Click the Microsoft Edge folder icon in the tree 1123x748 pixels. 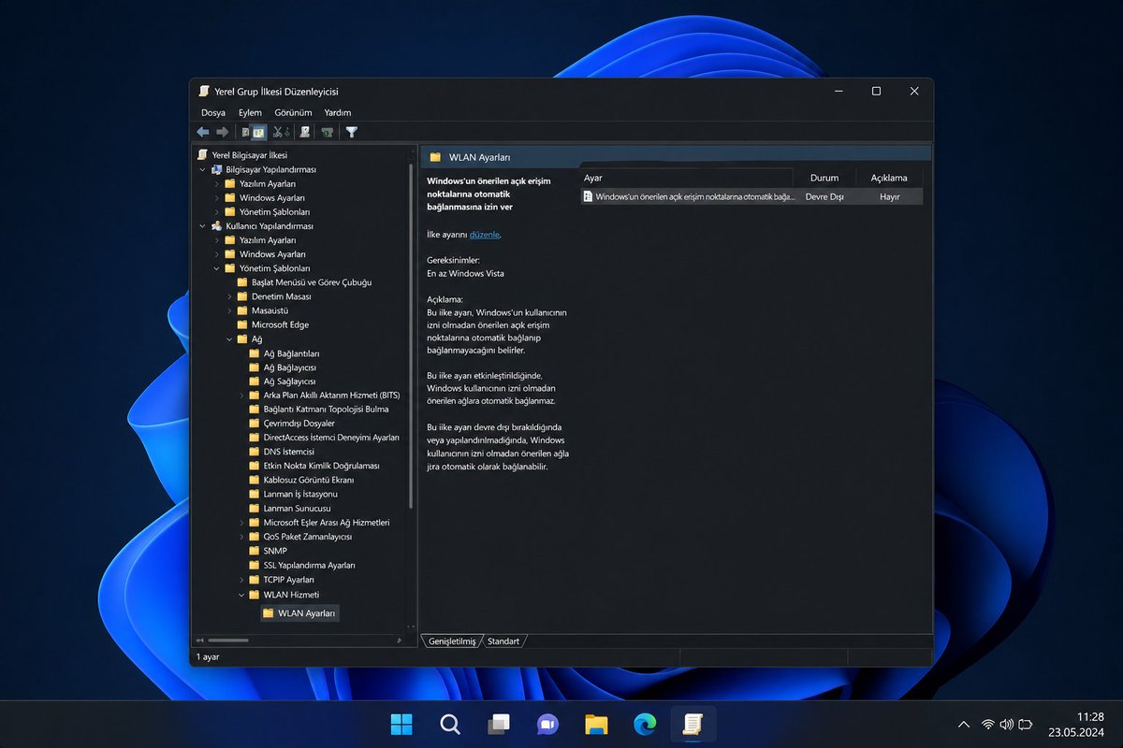(x=242, y=324)
